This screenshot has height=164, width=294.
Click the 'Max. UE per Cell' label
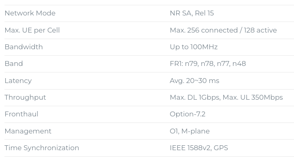tap(32, 30)
